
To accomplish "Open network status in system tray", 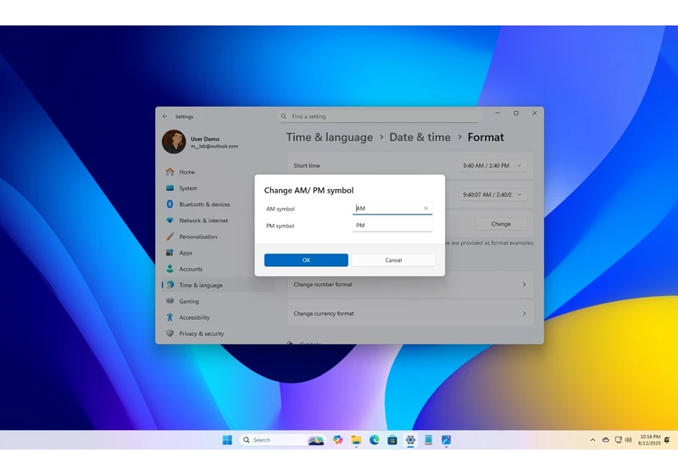I will tap(619, 440).
